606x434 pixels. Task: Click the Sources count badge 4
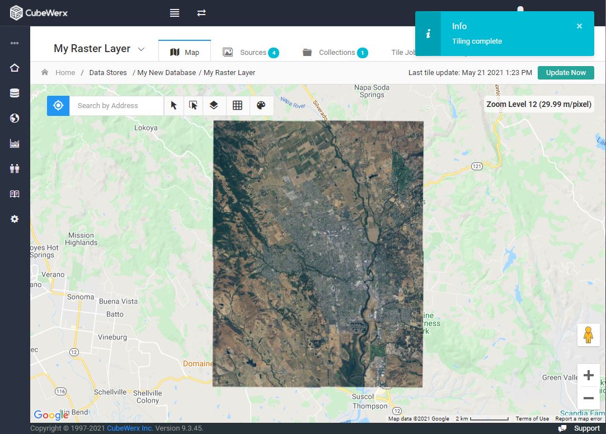pyautogui.click(x=274, y=53)
